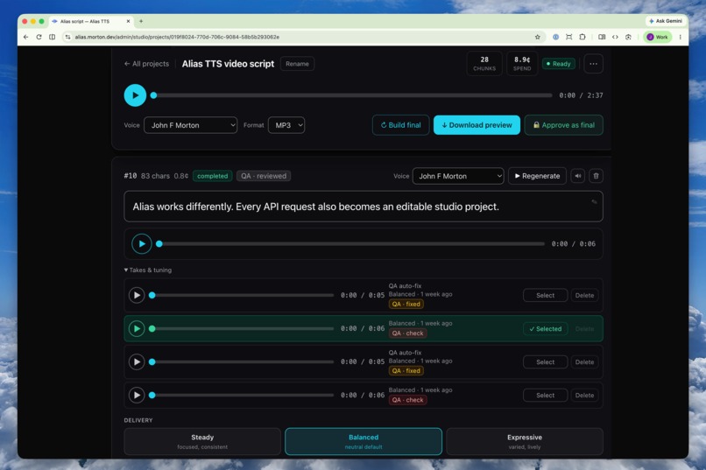706x470 pixels.
Task: Open the MP3 Format dropdown
Action: pyautogui.click(x=286, y=125)
